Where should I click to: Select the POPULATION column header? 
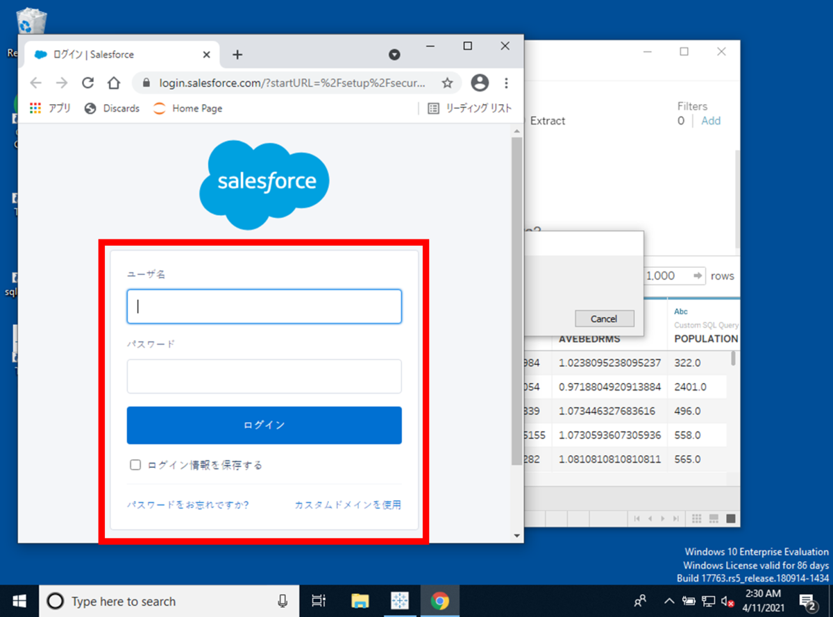(706, 339)
